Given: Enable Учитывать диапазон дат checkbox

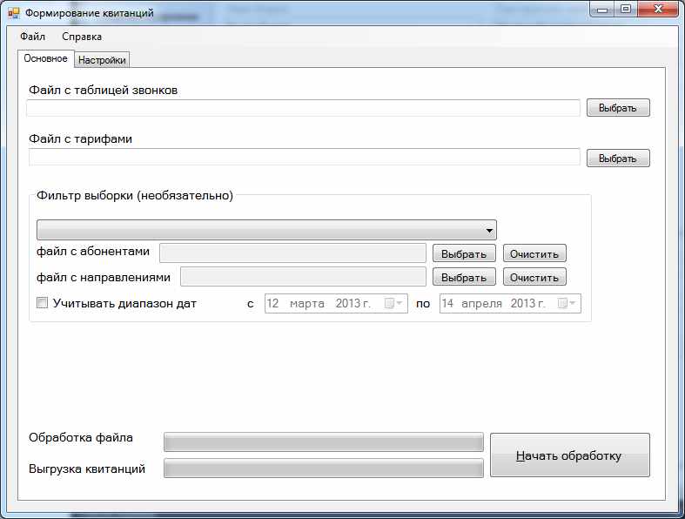Looking at the screenshot, I should pyautogui.click(x=42, y=302).
